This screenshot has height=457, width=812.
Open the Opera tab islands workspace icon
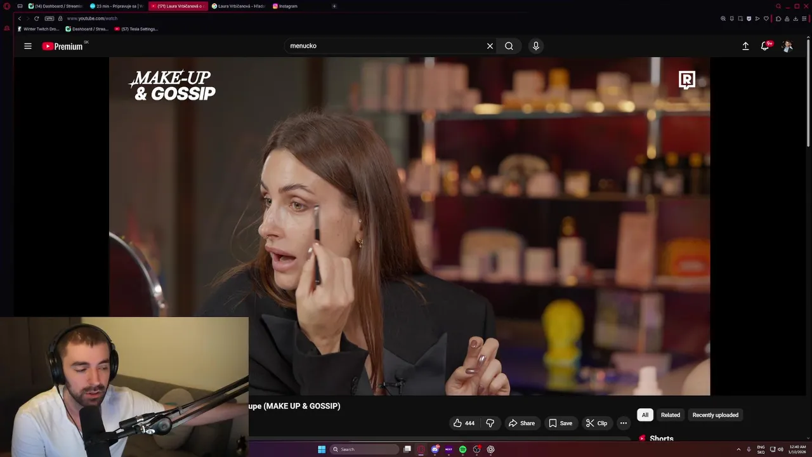(20, 6)
